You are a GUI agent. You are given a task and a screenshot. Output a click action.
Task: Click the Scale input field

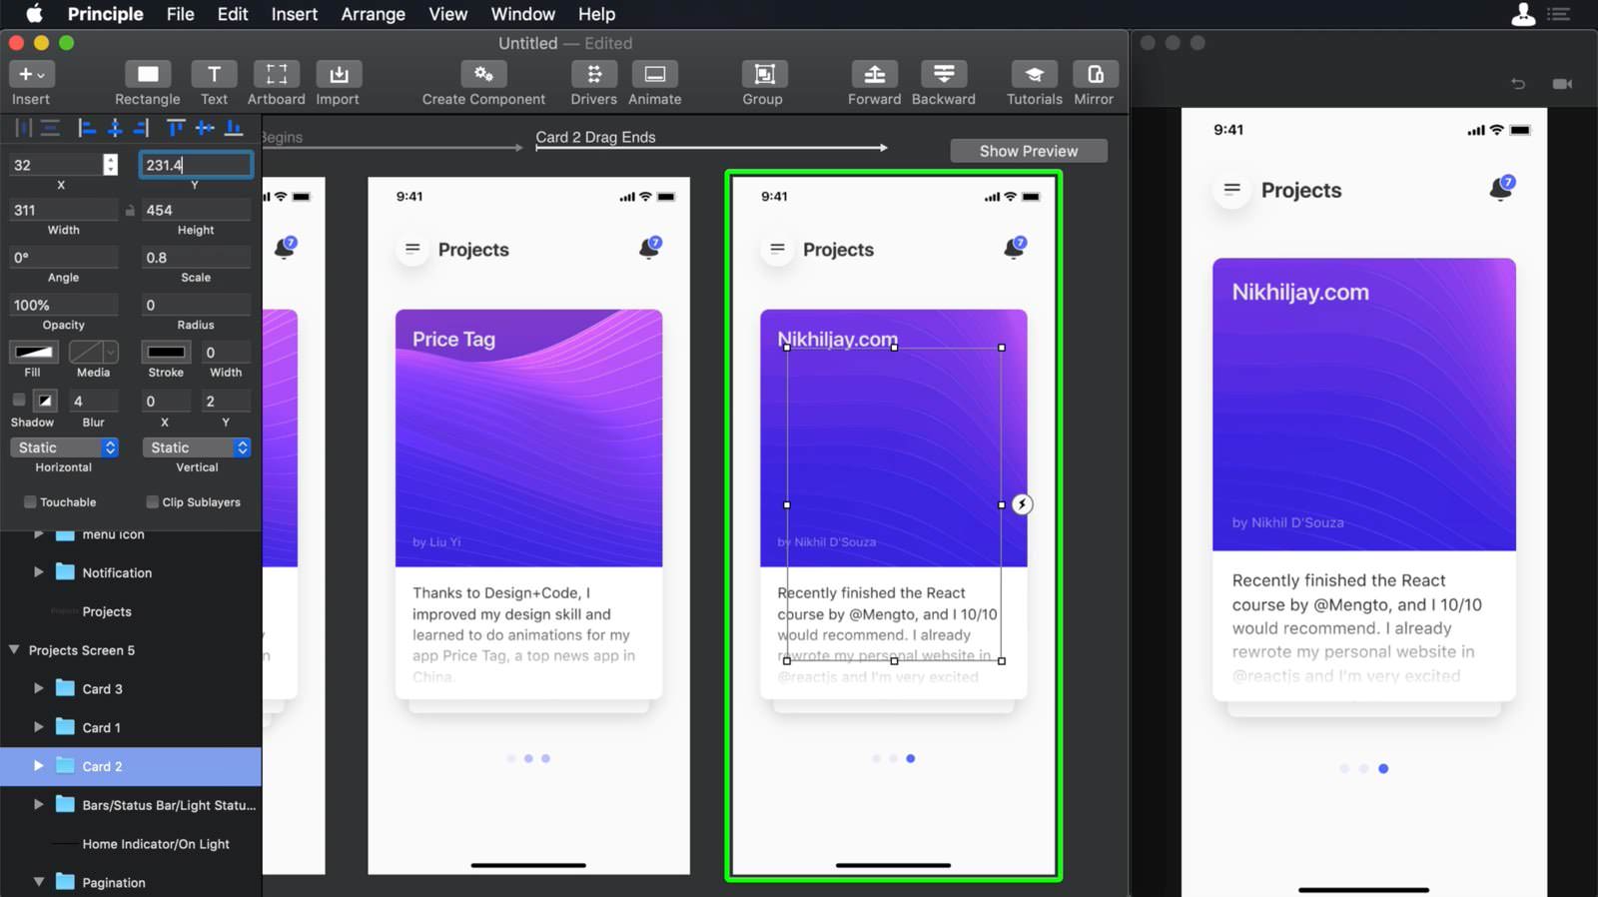[197, 258]
